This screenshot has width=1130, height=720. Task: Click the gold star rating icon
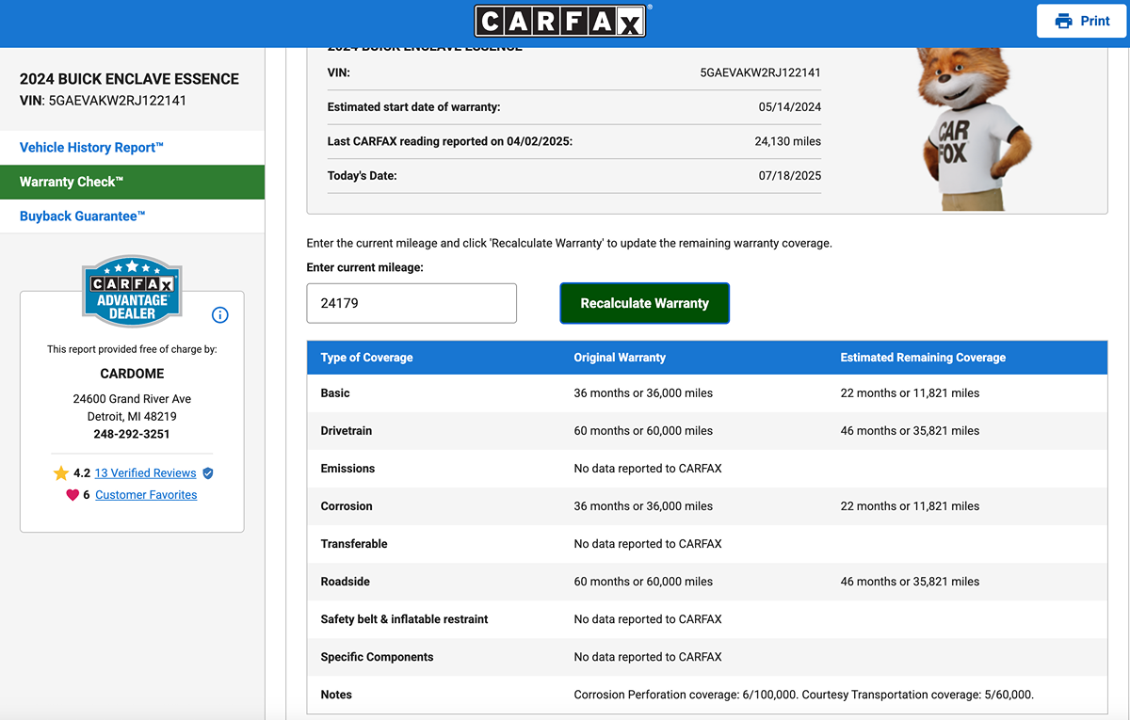[x=61, y=473]
